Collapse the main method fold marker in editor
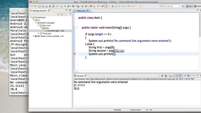 pyautogui.click(x=77, y=27)
